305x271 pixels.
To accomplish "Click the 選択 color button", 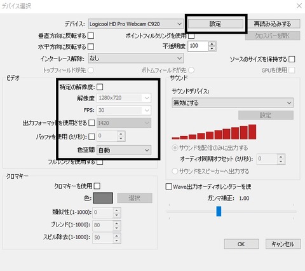I will (135, 198).
